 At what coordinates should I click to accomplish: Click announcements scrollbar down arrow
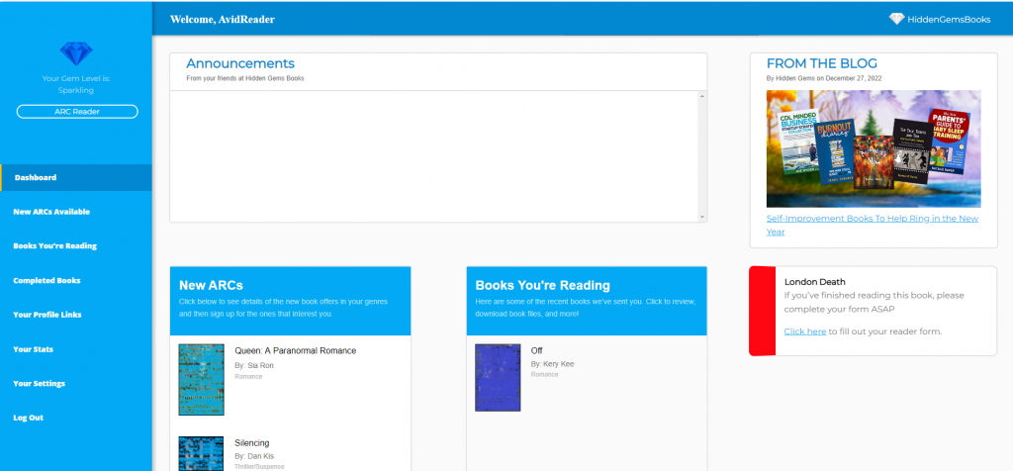pyautogui.click(x=702, y=217)
